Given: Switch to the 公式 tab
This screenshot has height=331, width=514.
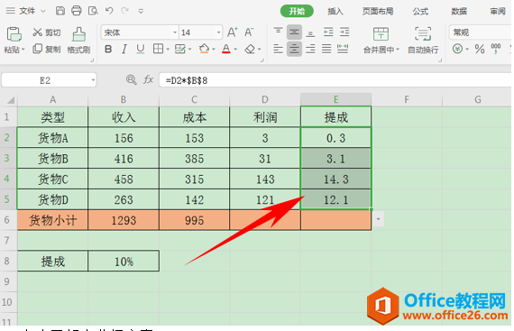Looking at the screenshot, I should click(420, 12).
